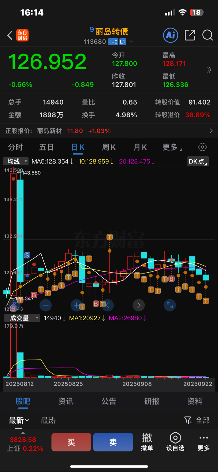
Task: Tap the blue 卖 sell button
Action: pyautogui.click(x=113, y=442)
